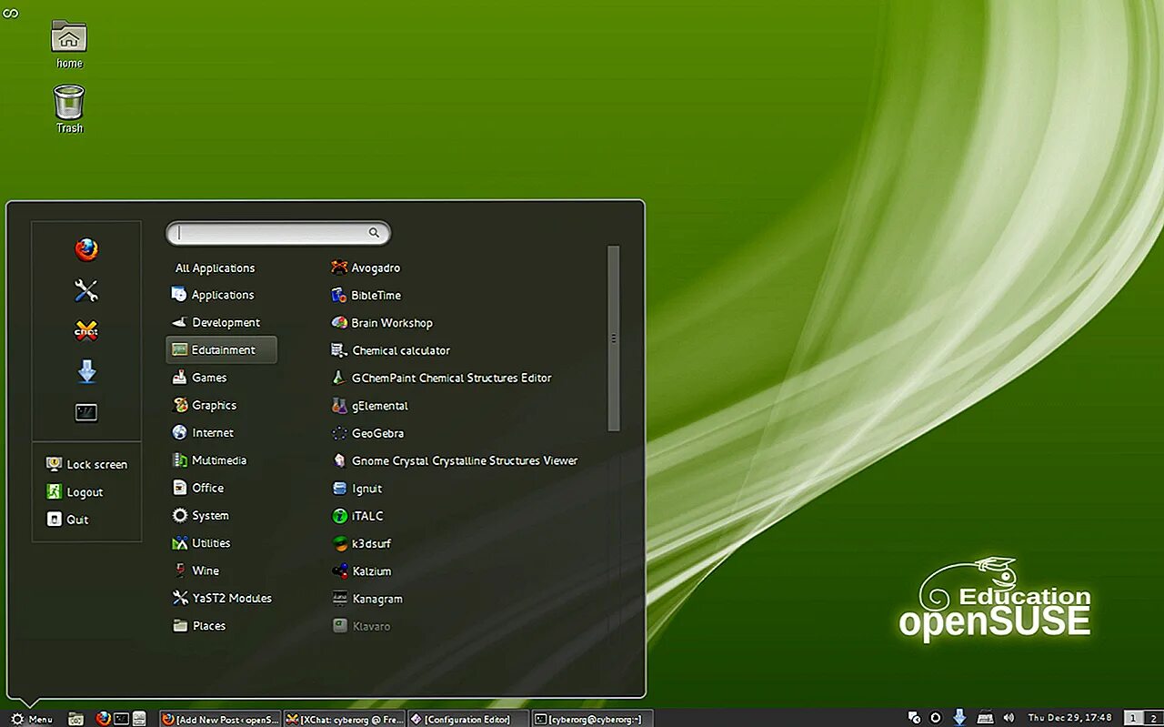Focus the menu search field
1164x727 pixels.
pyautogui.click(x=278, y=233)
